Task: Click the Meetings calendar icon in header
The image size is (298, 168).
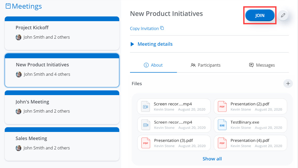Action: (8, 6)
